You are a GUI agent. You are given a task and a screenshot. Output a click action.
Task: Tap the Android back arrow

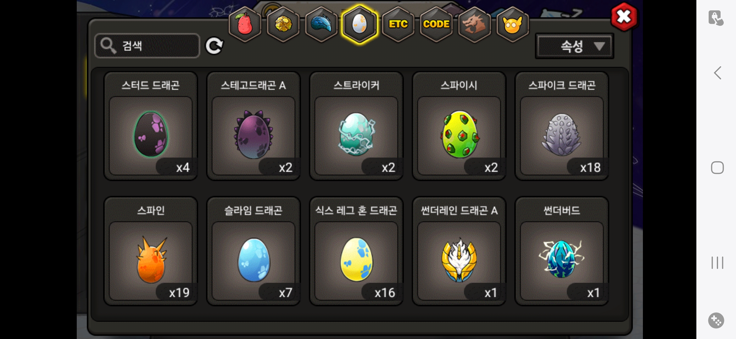tap(717, 73)
